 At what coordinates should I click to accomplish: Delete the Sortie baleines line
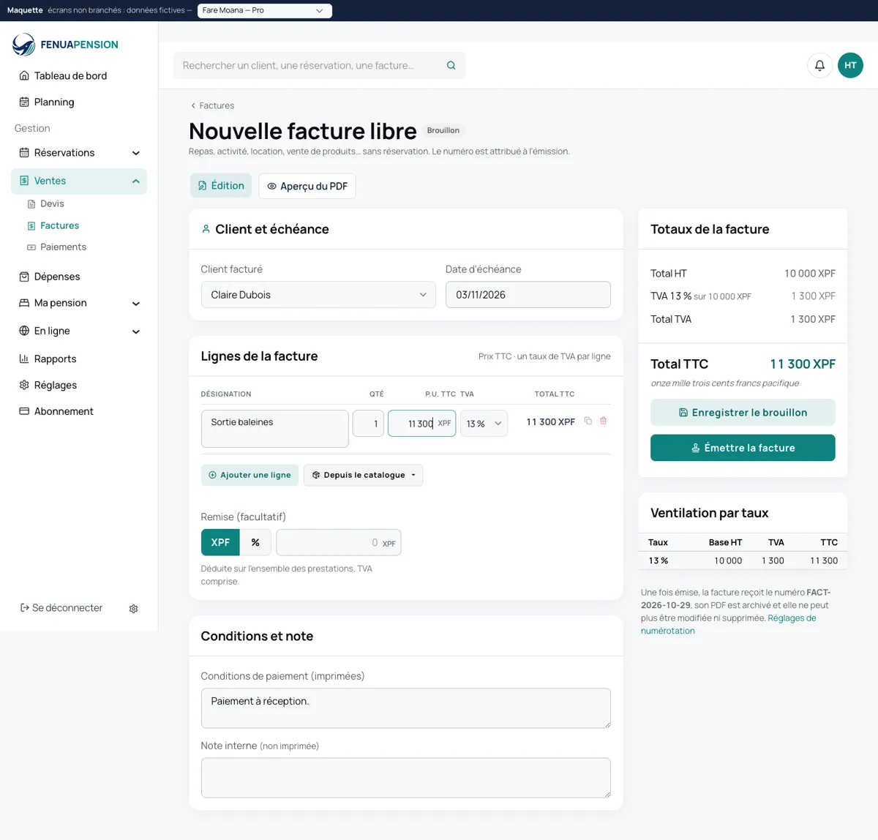(x=604, y=421)
